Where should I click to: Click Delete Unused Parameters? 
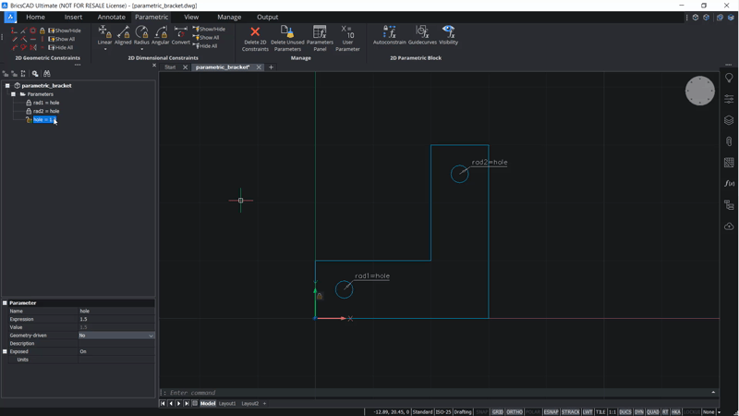click(x=287, y=39)
